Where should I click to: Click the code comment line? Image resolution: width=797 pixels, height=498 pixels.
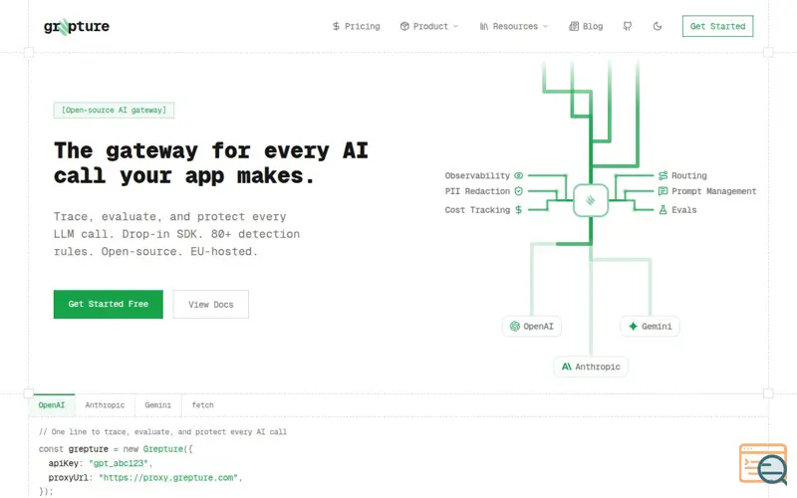click(x=162, y=432)
